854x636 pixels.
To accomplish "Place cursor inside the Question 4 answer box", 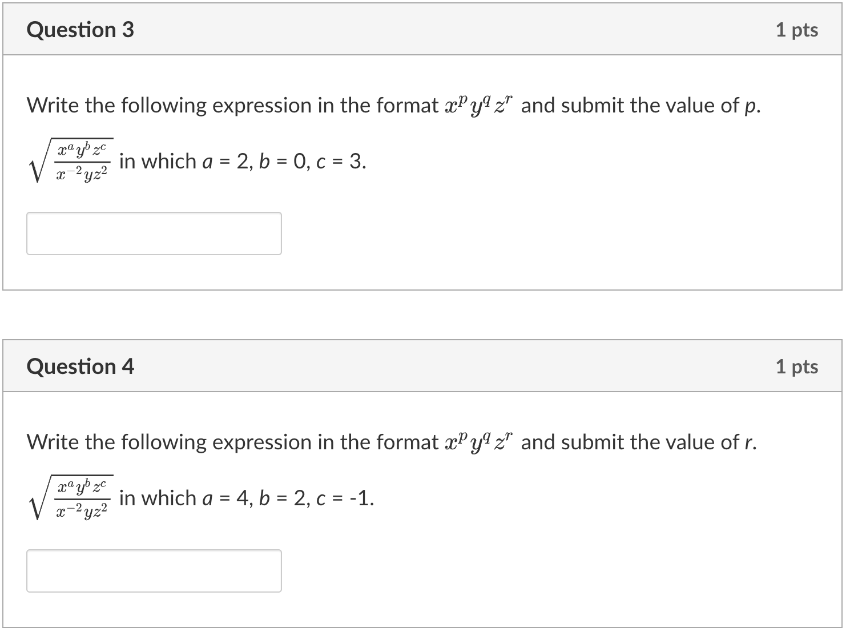I will point(154,571).
